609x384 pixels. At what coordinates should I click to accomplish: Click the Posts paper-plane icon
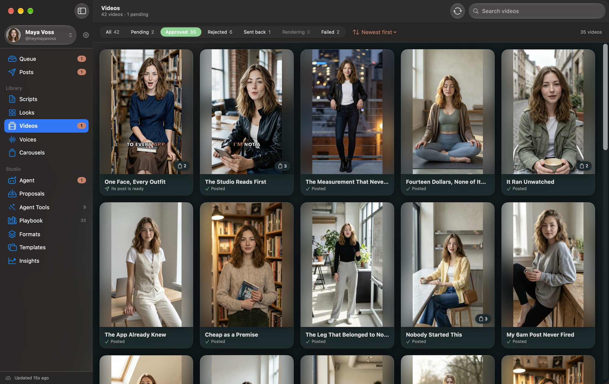pos(12,72)
